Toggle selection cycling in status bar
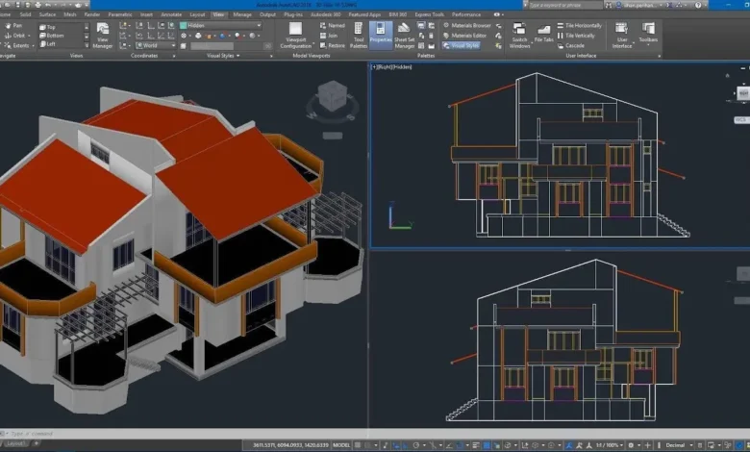 pyautogui.click(x=497, y=445)
